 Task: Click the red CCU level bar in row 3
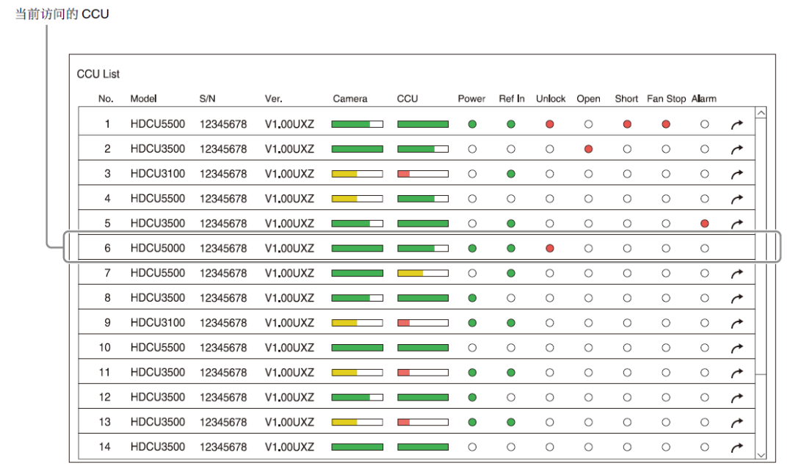(x=404, y=174)
